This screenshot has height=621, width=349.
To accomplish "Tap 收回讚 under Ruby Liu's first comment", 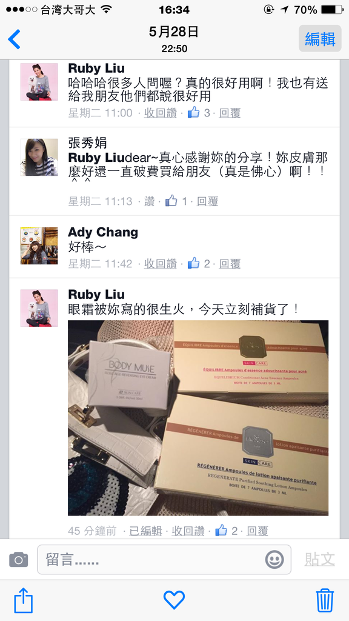I will [x=160, y=113].
